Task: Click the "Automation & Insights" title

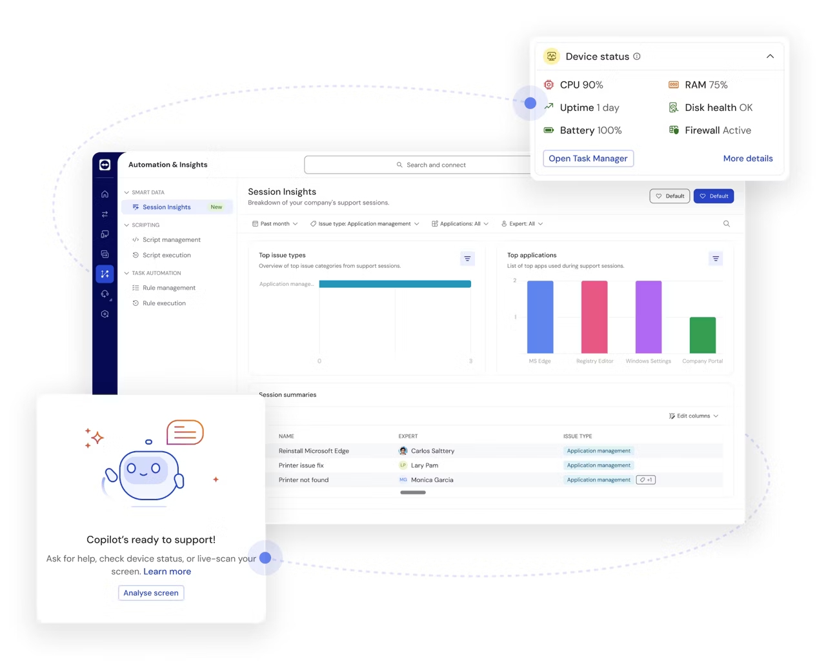Action: click(168, 165)
